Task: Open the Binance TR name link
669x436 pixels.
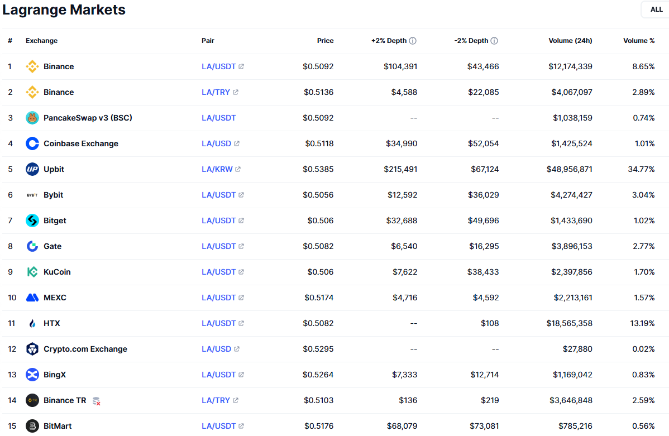Action: 65,400
